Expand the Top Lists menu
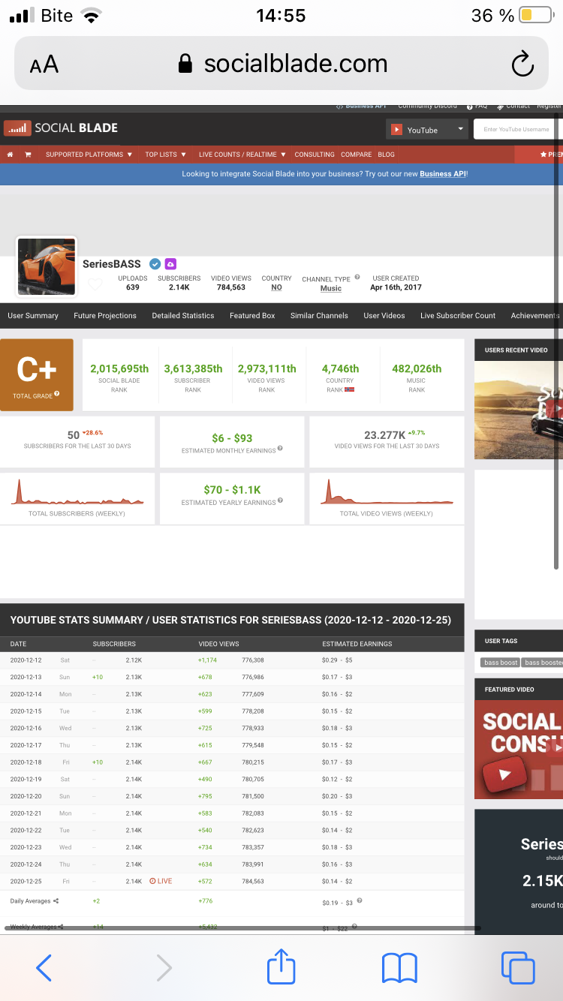Screen dimensions: 563x1001 tap(165, 155)
